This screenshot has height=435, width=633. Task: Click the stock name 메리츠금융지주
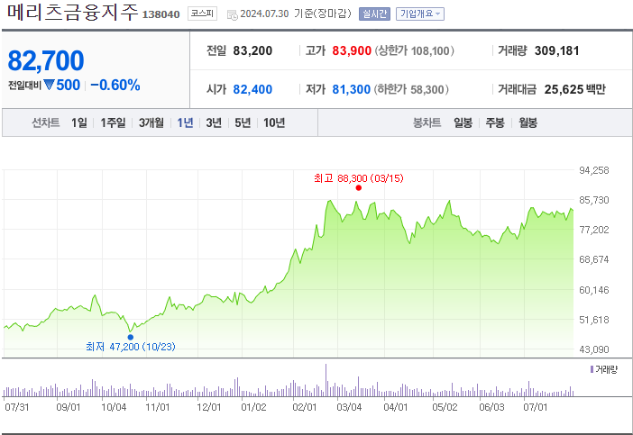pyautogui.click(x=73, y=12)
